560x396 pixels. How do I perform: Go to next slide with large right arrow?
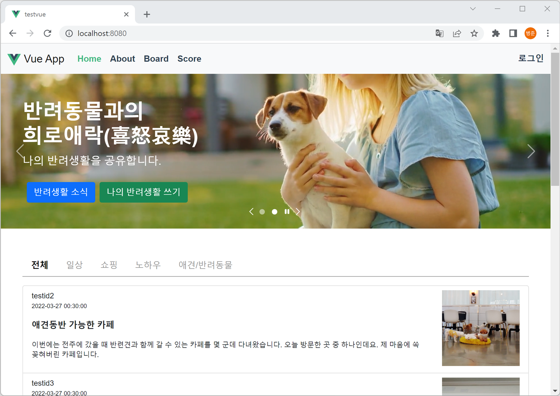(531, 151)
